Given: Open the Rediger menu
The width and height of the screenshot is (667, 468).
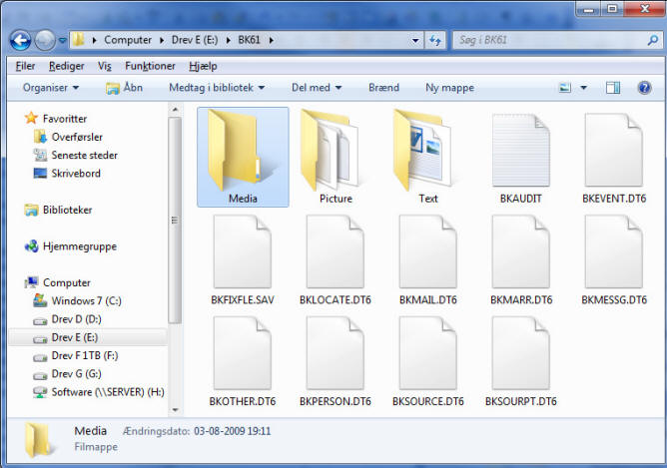Looking at the screenshot, I should coord(66,66).
